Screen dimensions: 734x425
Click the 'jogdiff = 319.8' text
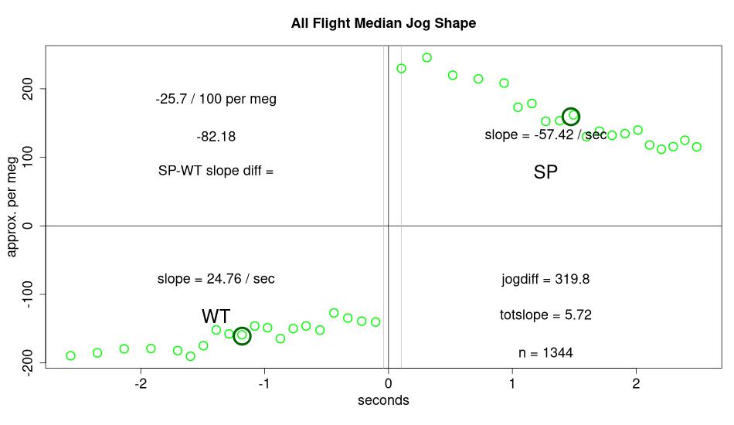[x=545, y=279]
